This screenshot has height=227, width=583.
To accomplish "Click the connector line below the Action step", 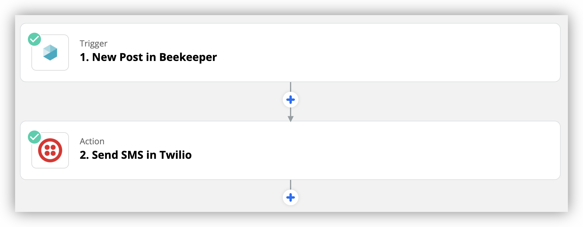I will 291,185.
